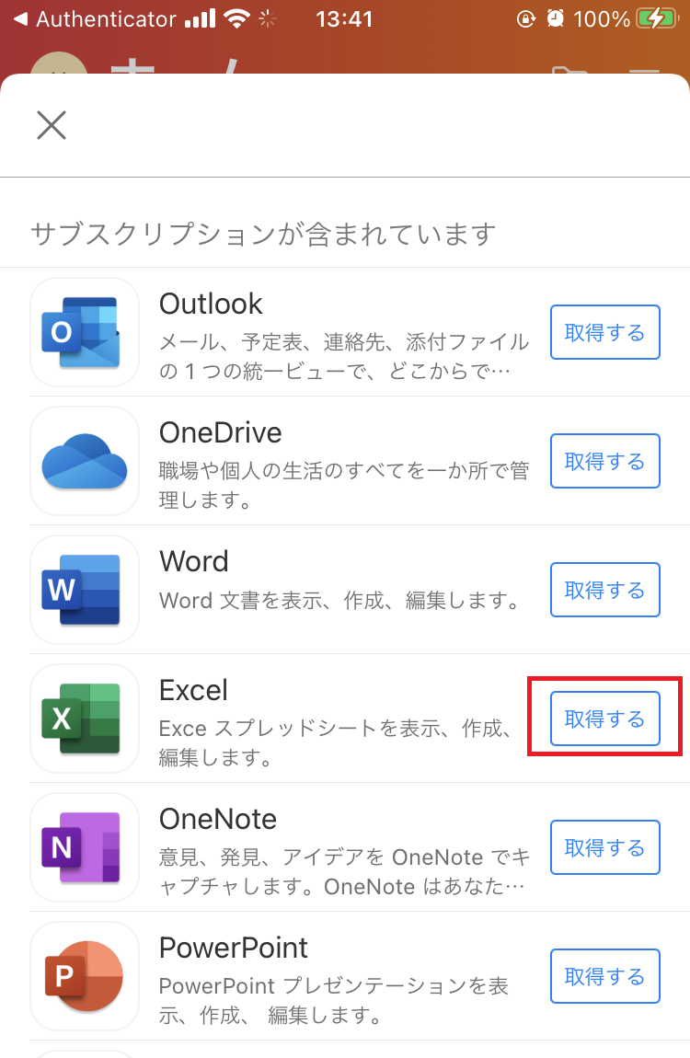
Task: Close the subscription sheet with X
Action: (52, 125)
